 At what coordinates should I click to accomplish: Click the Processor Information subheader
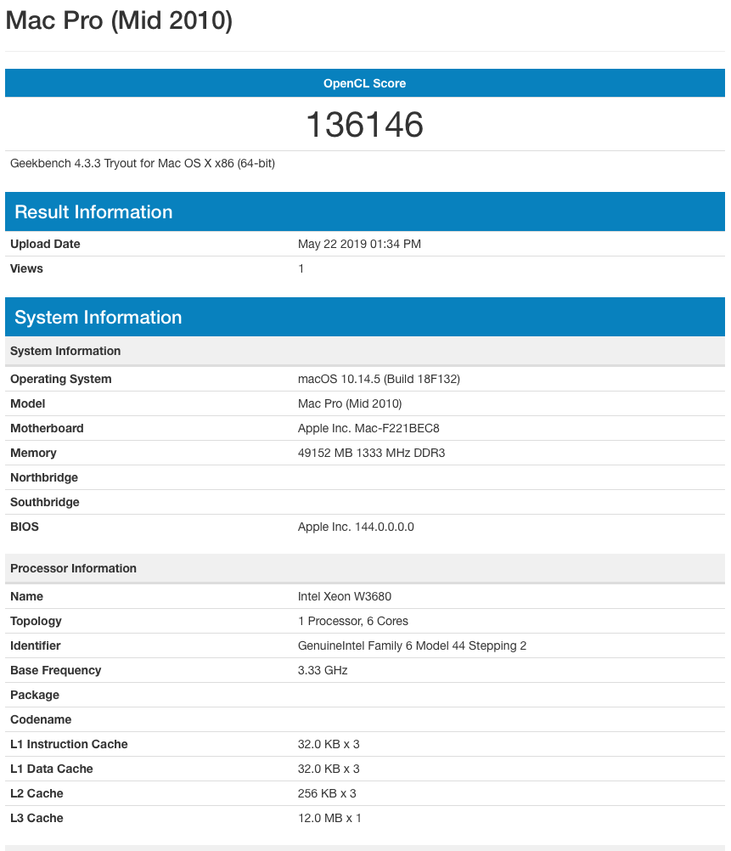[365, 568]
